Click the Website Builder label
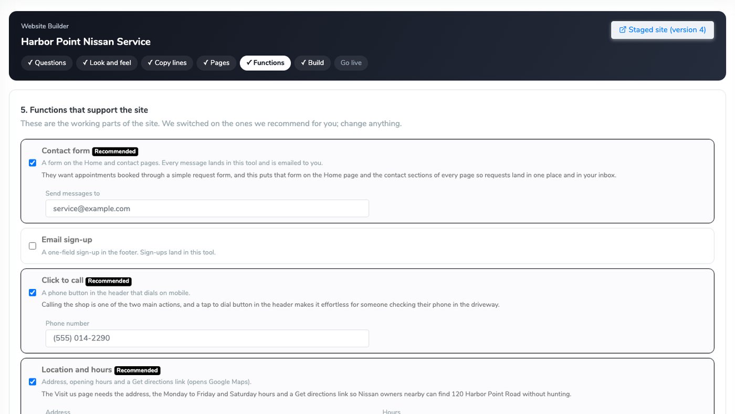This screenshot has width=735, height=414. click(45, 26)
